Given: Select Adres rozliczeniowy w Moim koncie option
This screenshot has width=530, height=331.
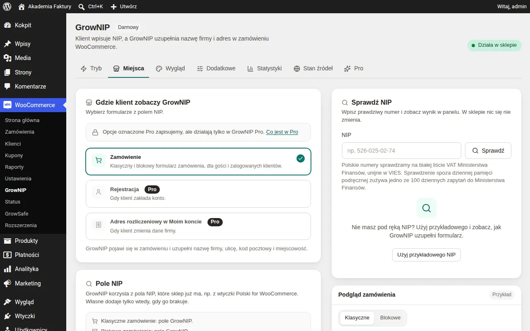Looking at the screenshot, I should 198,226.
